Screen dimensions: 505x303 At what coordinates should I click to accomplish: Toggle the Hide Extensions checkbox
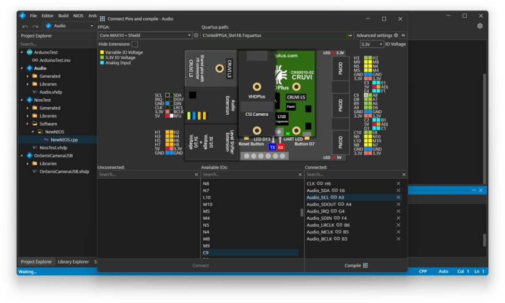point(135,44)
